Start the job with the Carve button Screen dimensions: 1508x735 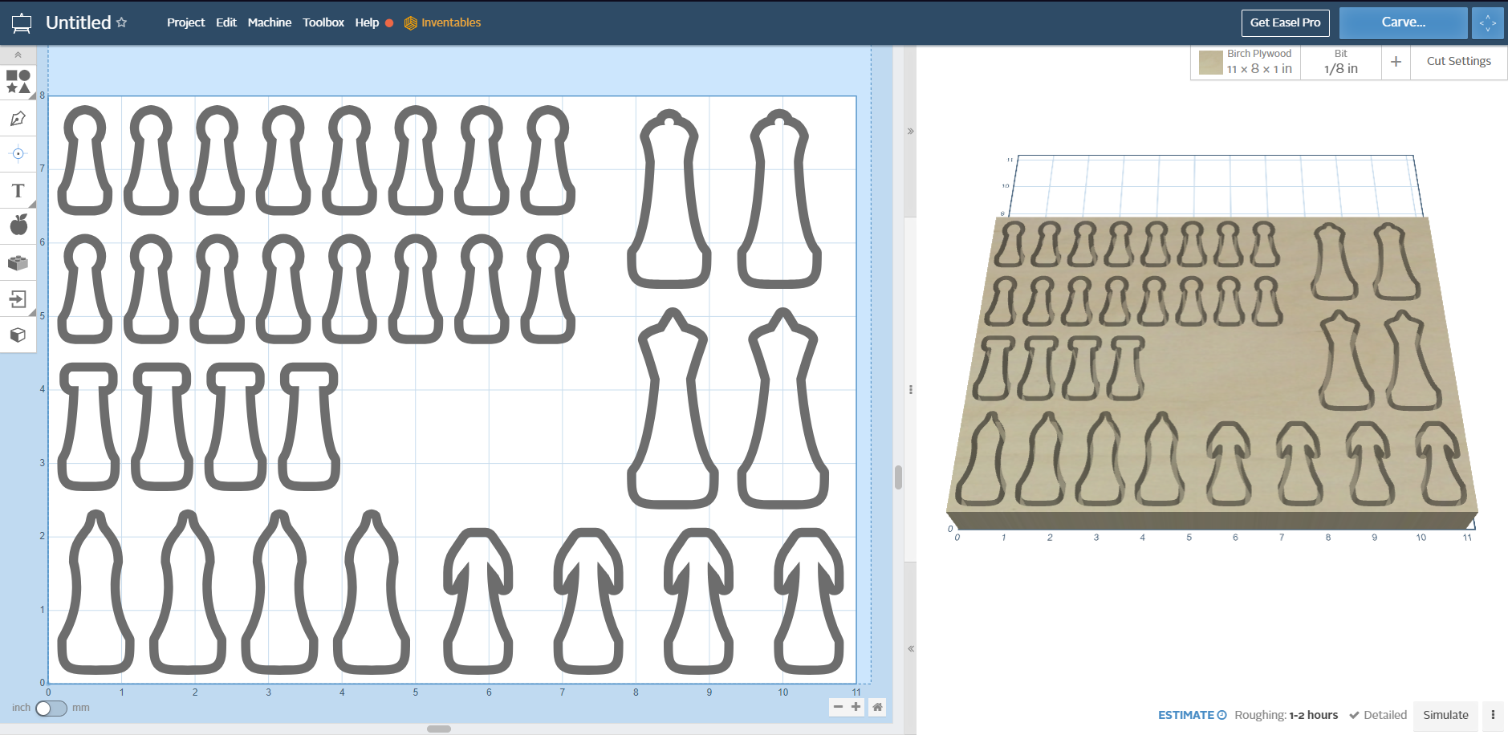pos(1403,22)
